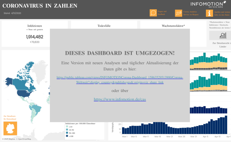
Task: Click the Wachstumsfaktor card title
Action: tap(173, 26)
